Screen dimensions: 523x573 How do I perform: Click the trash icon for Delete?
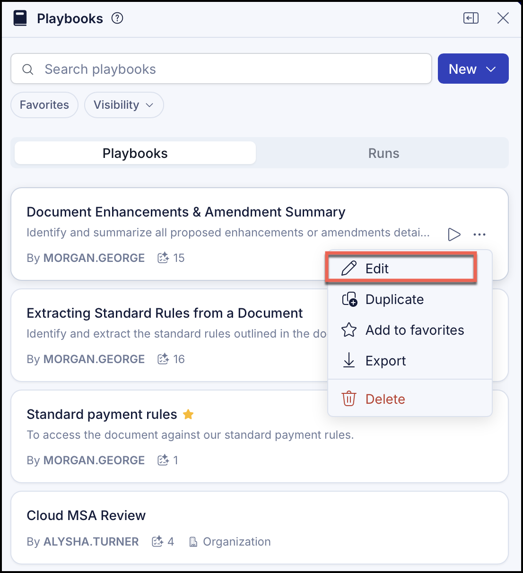[x=349, y=399]
